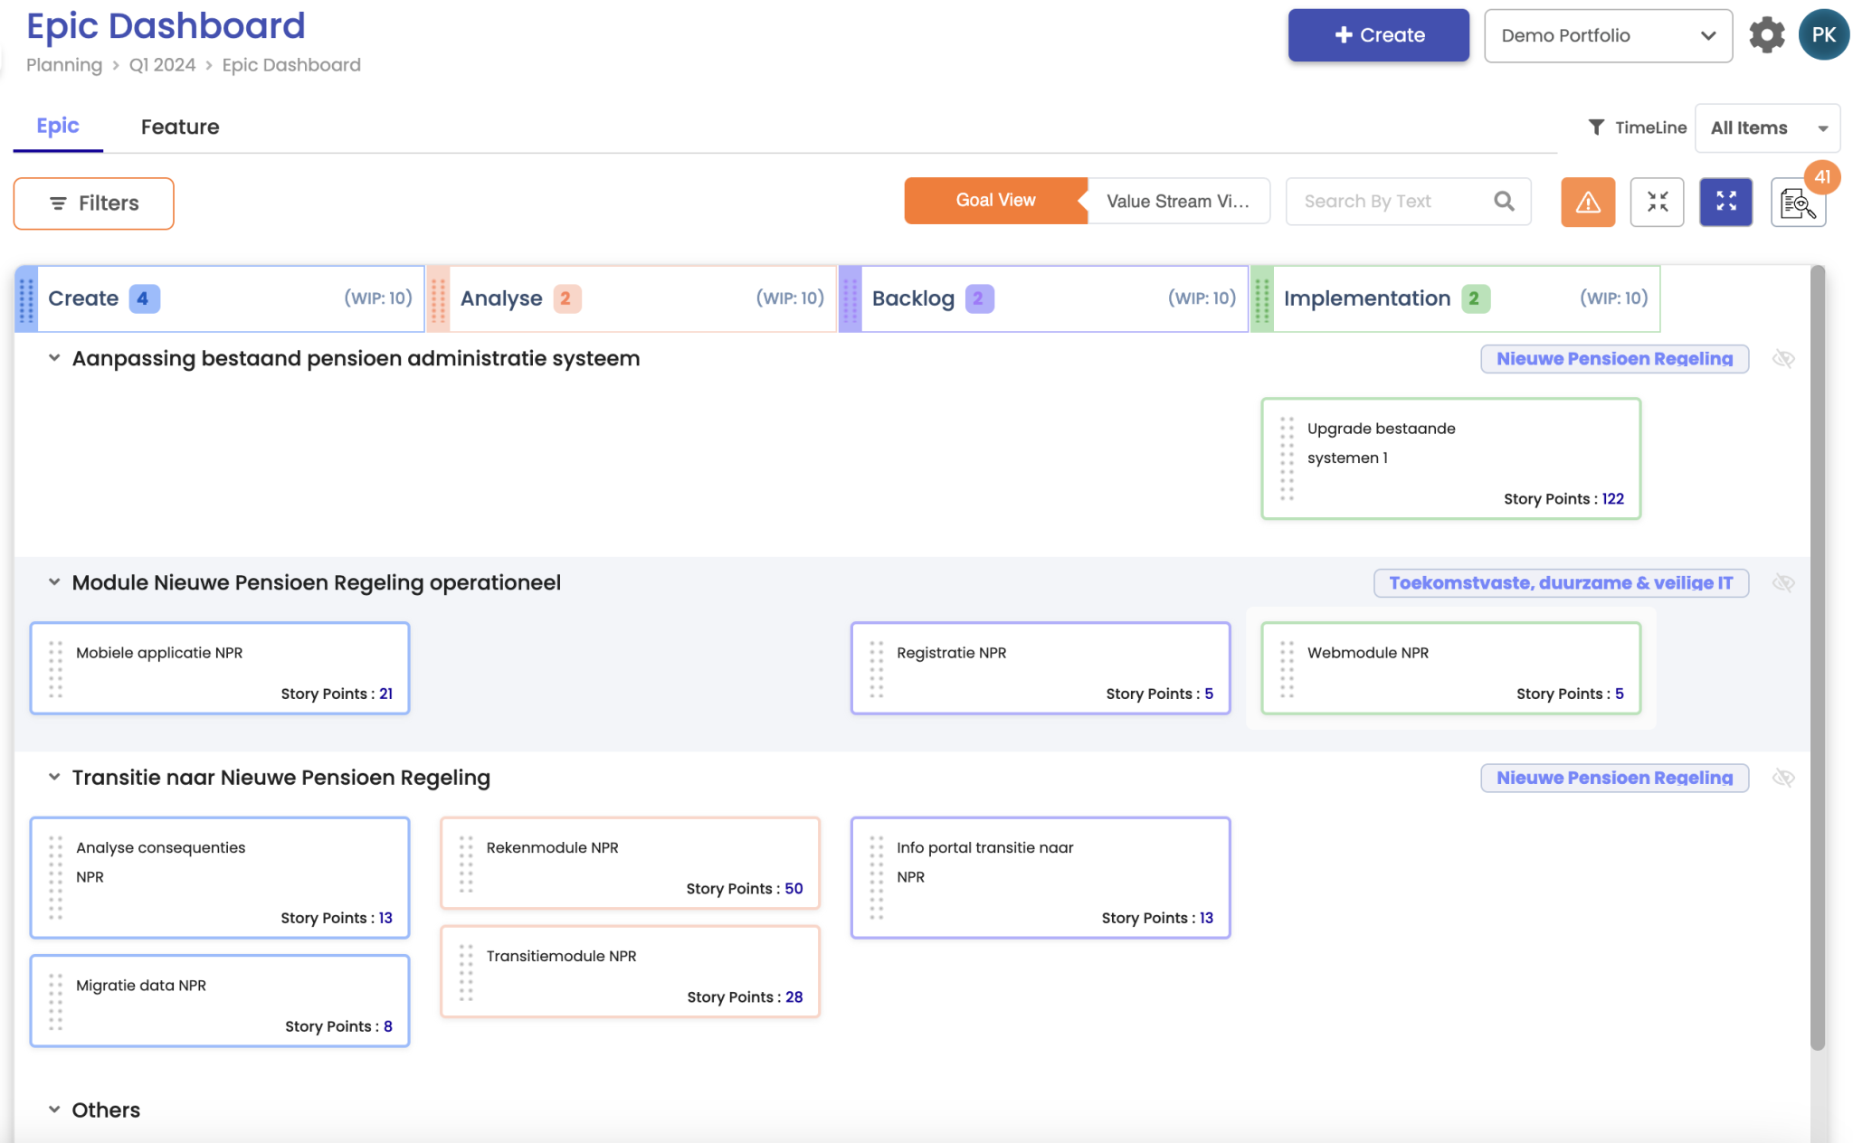
Task: Open the Demo Portfolio dropdown
Action: pyautogui.click(x=1608, y=35)
